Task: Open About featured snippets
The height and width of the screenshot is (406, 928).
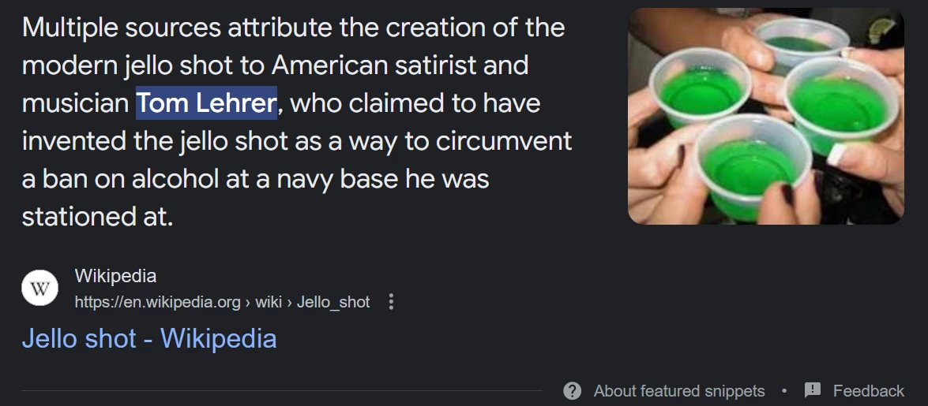Action: 679,391
